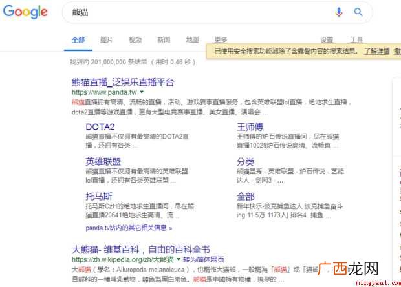Expand arrow next to panda.tv URL
The height and width of the screenshot is (287, 401).
[142, 92]
